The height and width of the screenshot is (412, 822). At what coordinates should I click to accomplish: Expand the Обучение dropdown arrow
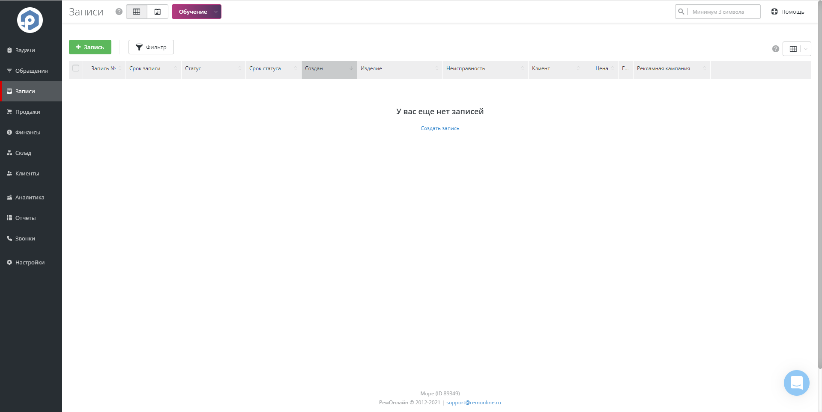(x=216, y=12)
